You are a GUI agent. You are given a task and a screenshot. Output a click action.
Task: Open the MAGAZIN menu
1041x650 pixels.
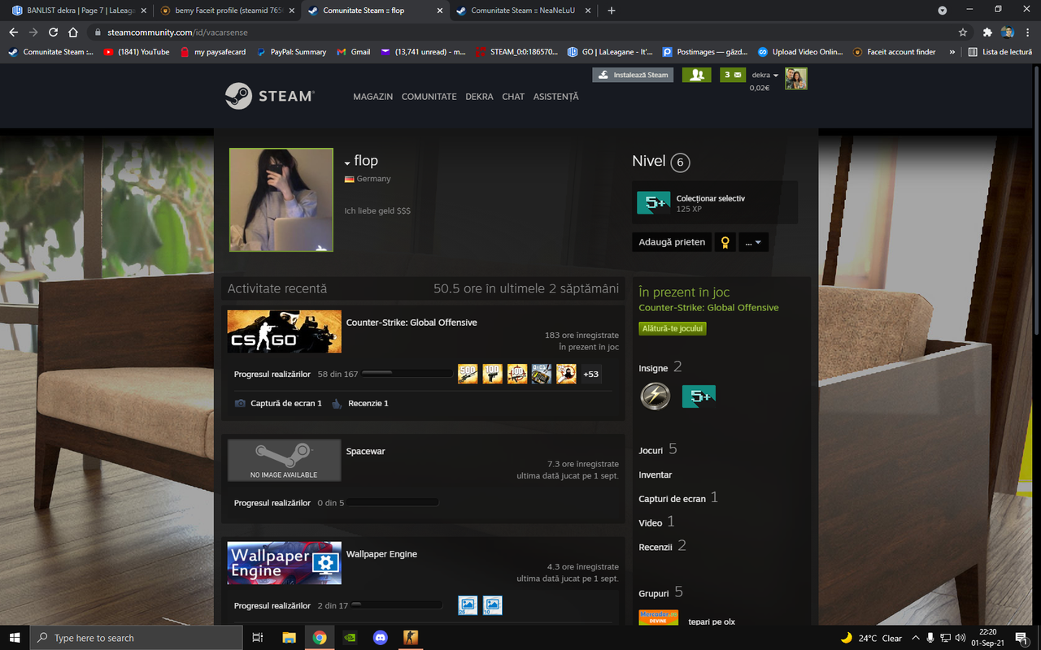pyautogui.click(x=372, y=97)
